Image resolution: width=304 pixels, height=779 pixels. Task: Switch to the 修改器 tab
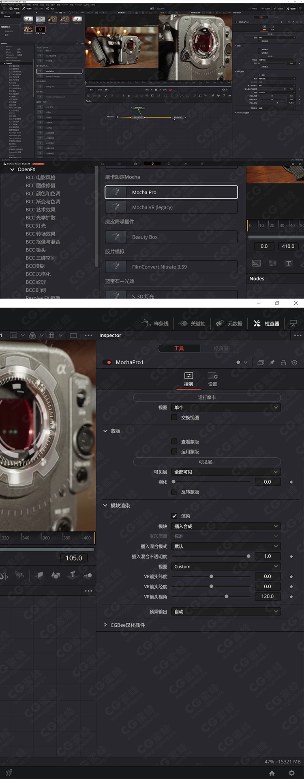[x=221, y=348]
